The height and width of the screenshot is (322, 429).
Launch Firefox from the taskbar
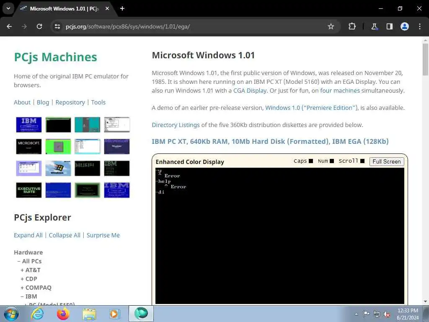(63, 314)
